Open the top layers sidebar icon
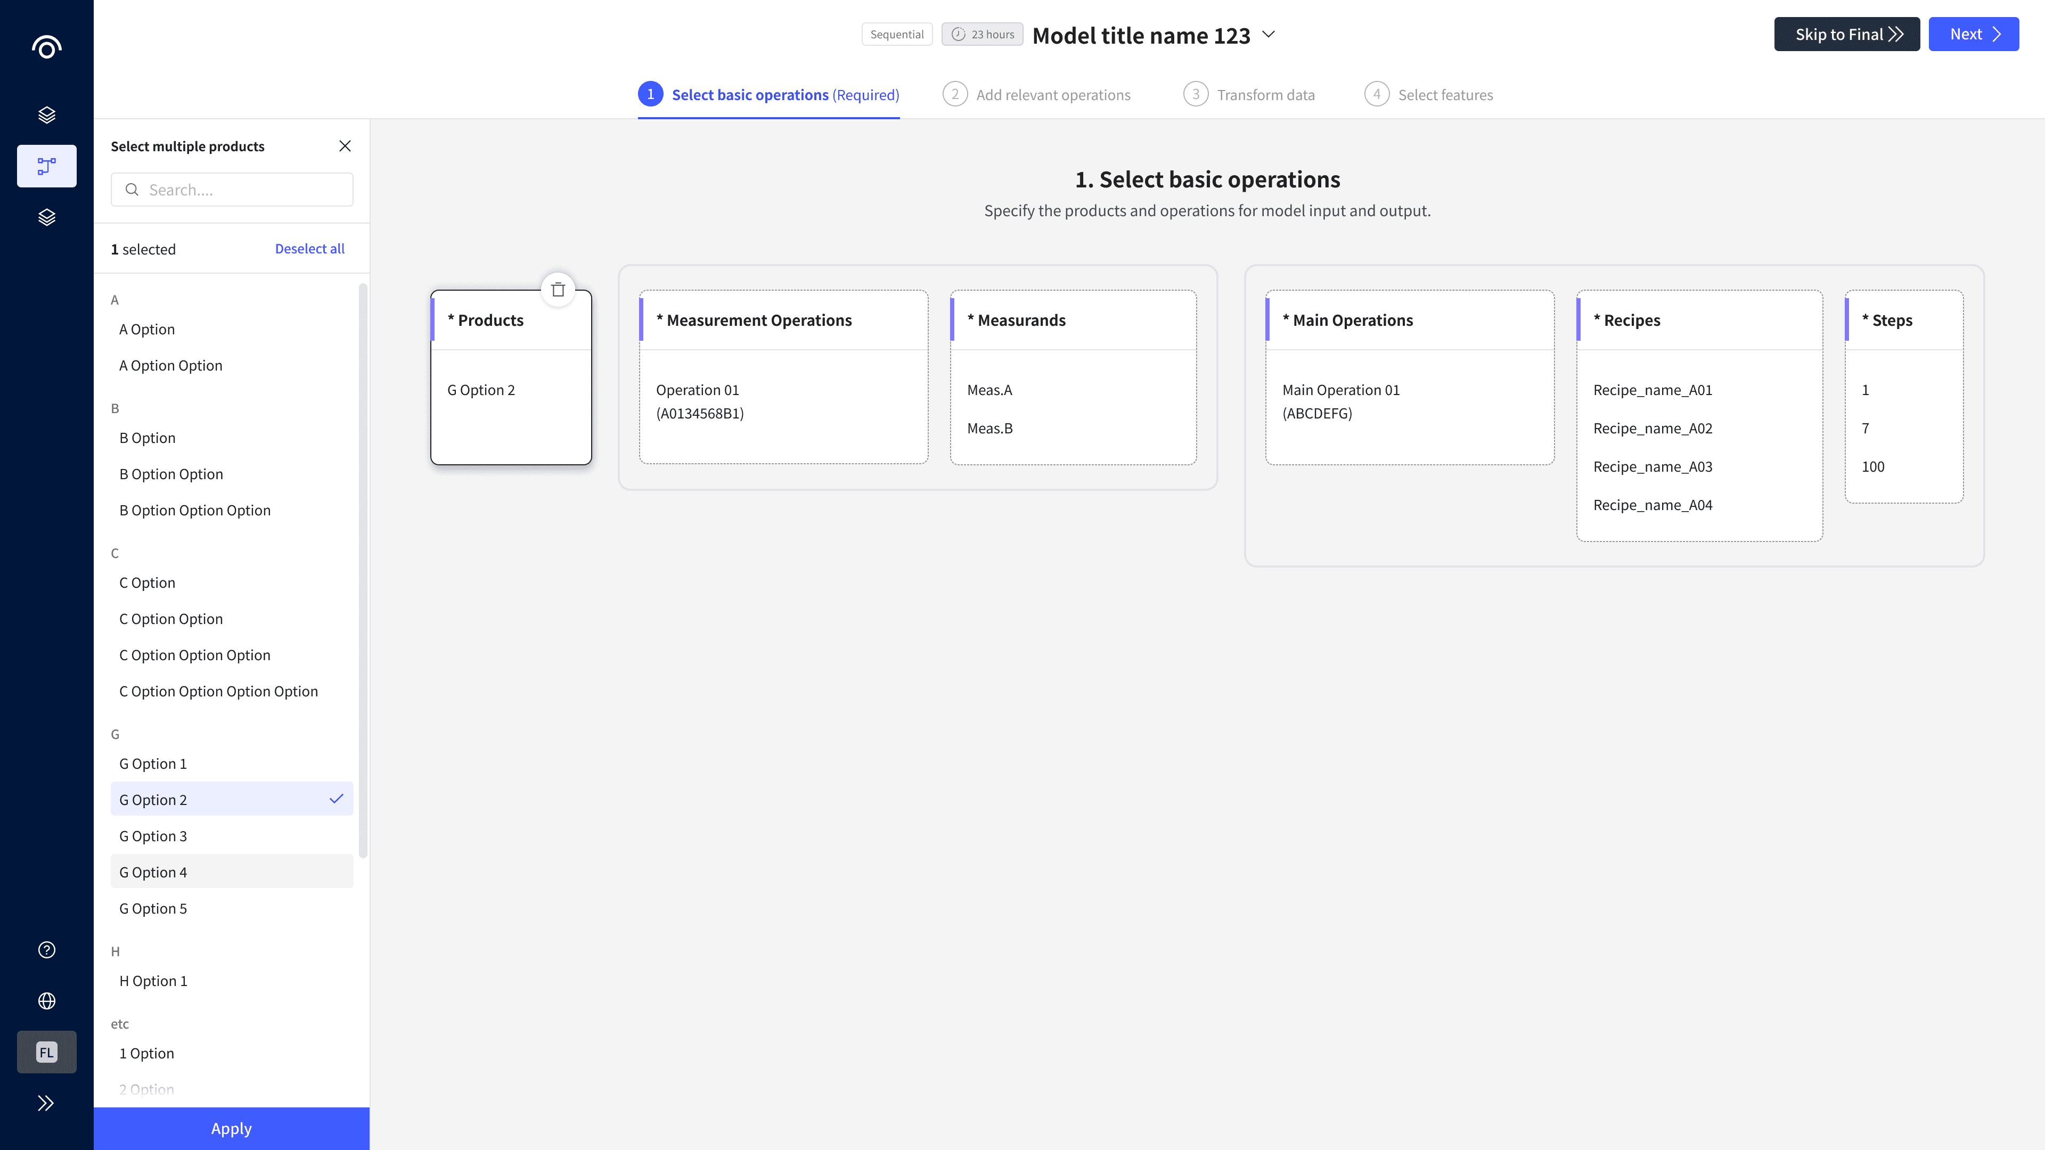This screenshot has height=1150, width=2045. click(x=46, y=115)
